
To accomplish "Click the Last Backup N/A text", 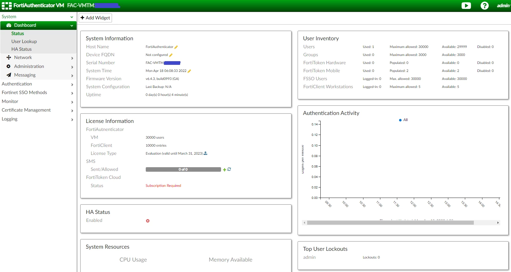I will coord(159,87).
